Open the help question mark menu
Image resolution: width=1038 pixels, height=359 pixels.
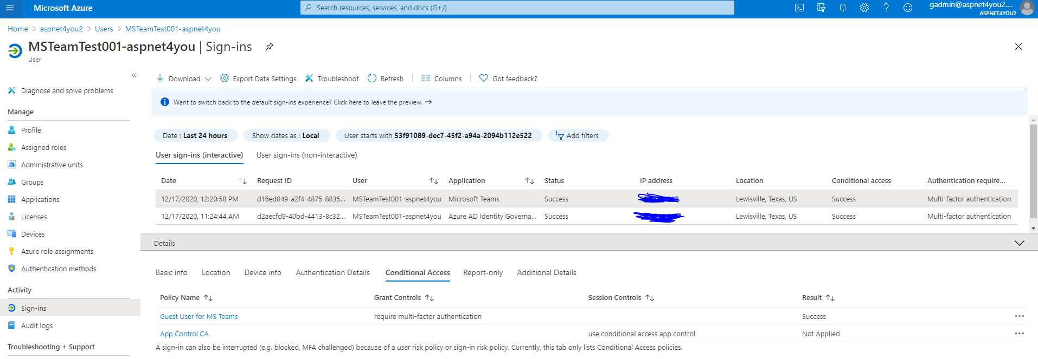886,8
